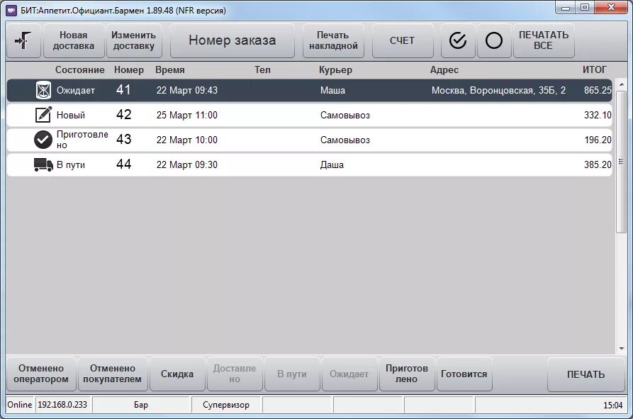Click Приготовлено status text in order 43 row
Image resolution: width=633 pixels, height=419 pixels.
(82, 140)
